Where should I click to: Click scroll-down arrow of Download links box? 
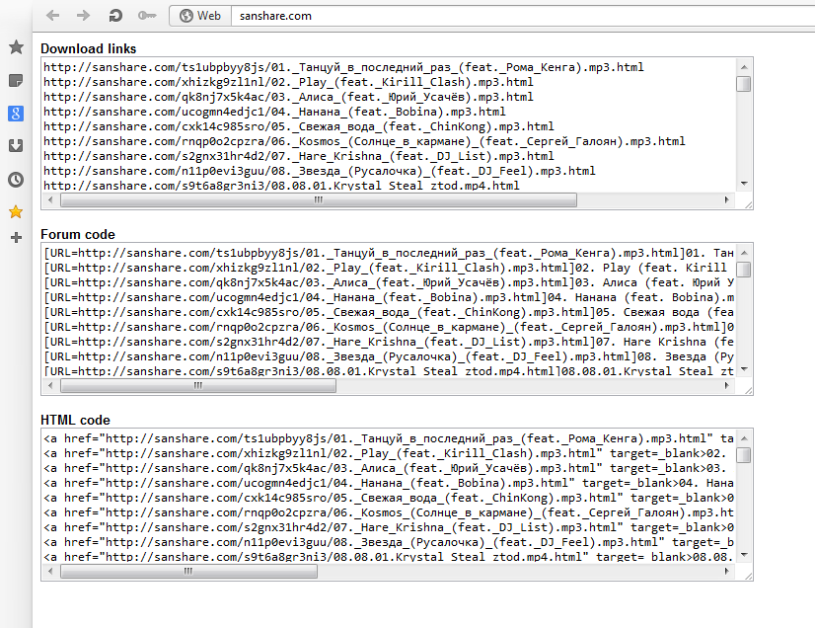pos(744,183)
